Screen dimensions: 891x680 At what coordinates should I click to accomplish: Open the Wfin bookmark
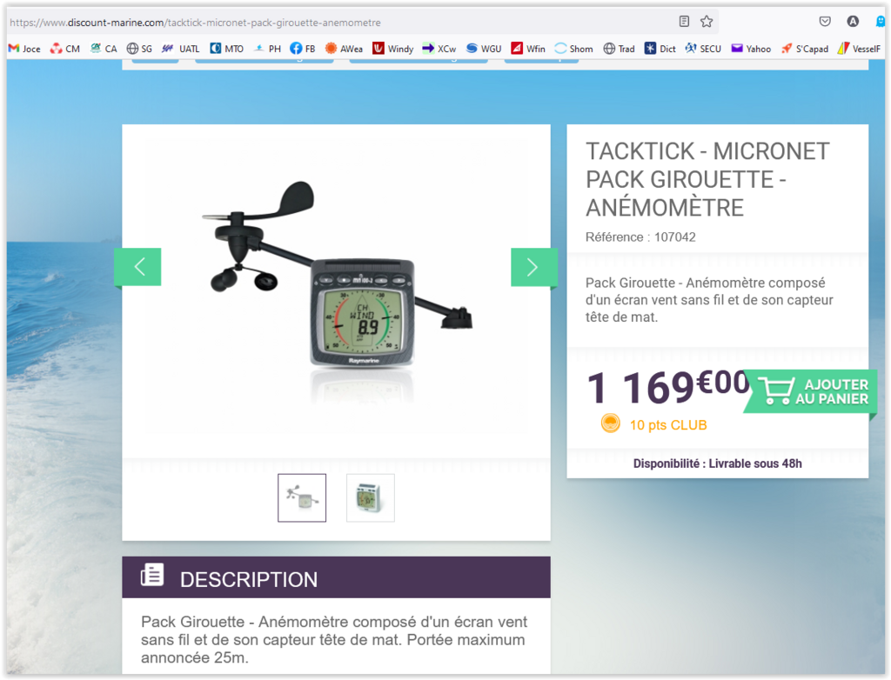[x=528, y=49]
